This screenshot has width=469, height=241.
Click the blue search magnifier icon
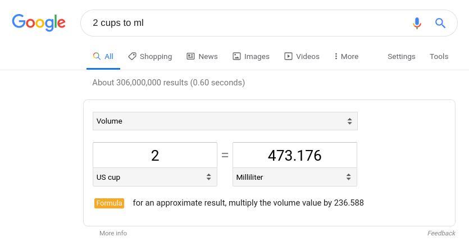pyautogui.click(x=440, y=23)
